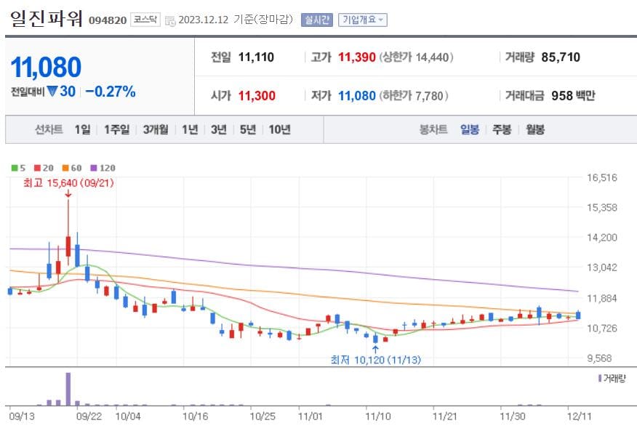Click the 코스닥 market badge
The width and height of the screenshot is (637, 439).
coord(145,20)
